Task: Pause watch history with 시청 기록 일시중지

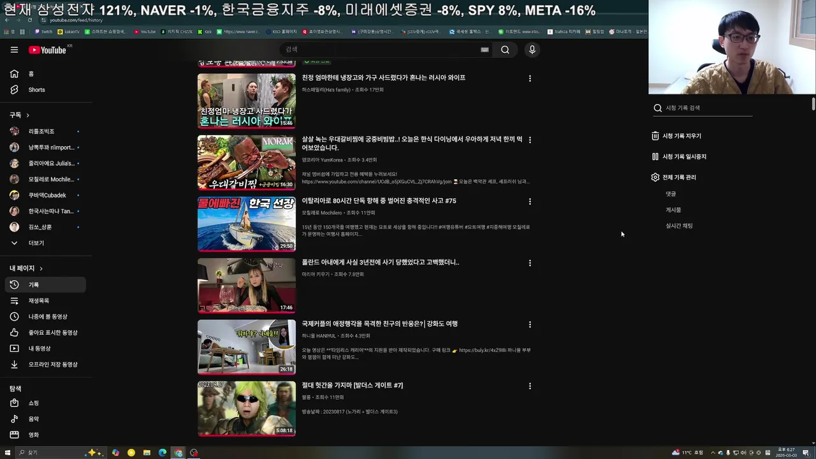Action: pyautogui.click(x=679, y=157)
